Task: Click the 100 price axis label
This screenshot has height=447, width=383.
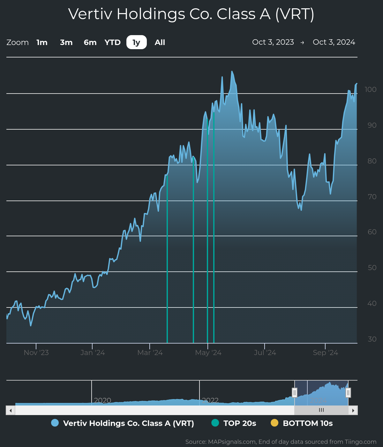Action: coord(370,89)
